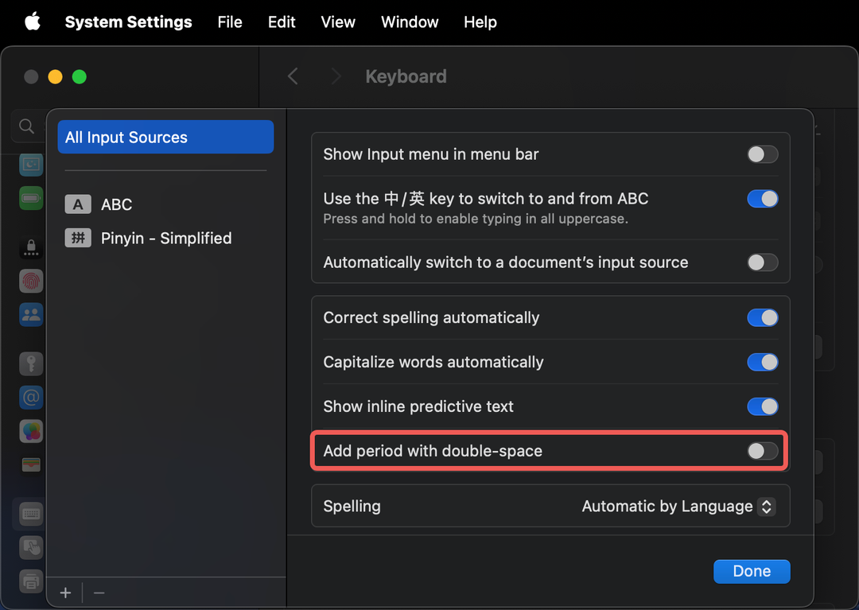Open the View menu
859x610 pixels.
338,21
